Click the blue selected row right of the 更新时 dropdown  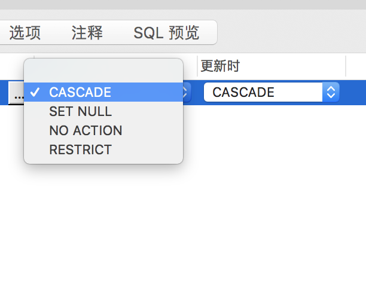pyautogui.click(x=353, y=92)
